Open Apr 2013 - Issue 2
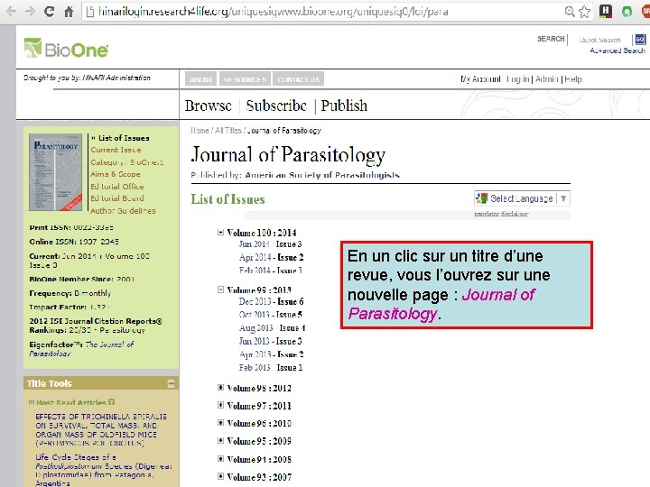Screen dimensions: 650x487 [271, 354]
